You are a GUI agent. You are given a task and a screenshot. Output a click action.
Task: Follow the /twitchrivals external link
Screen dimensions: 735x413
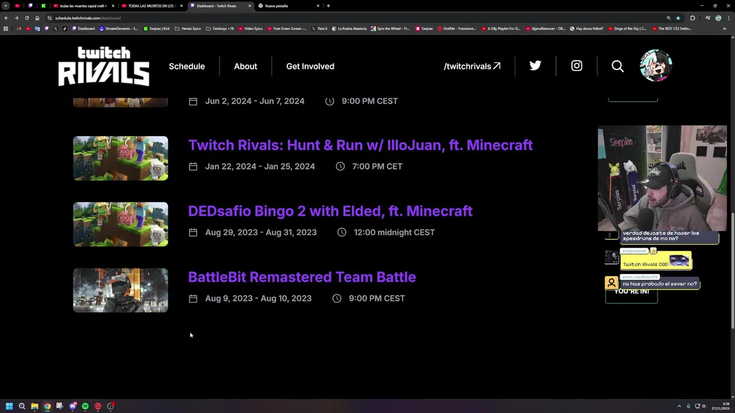pos(472,66)
